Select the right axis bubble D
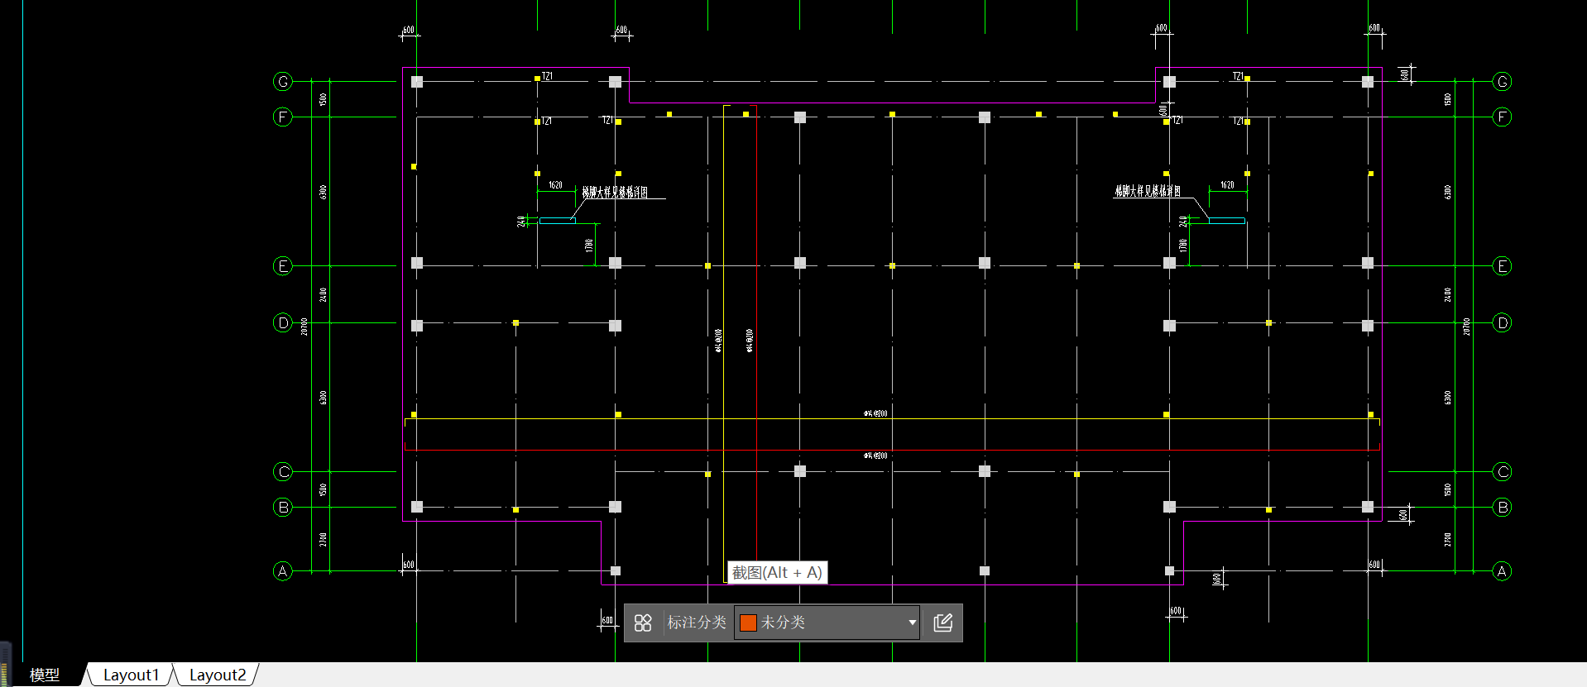The height and width of the screenshot is (687, 1587). tap(1502, 322)
